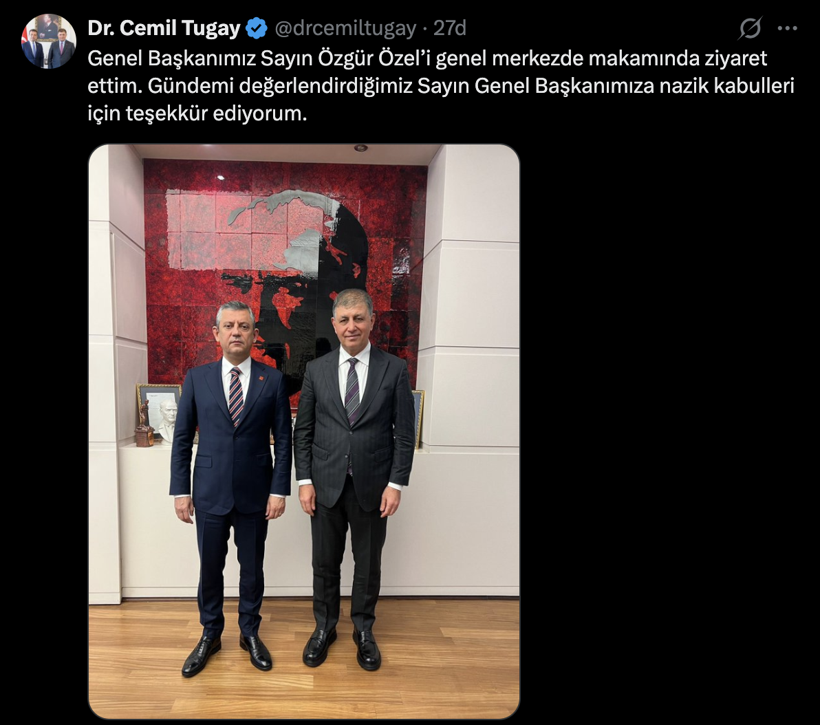Click the red-striped tie in the photo
The width and height of the screenshot is (820, 725).
point(236,396)
